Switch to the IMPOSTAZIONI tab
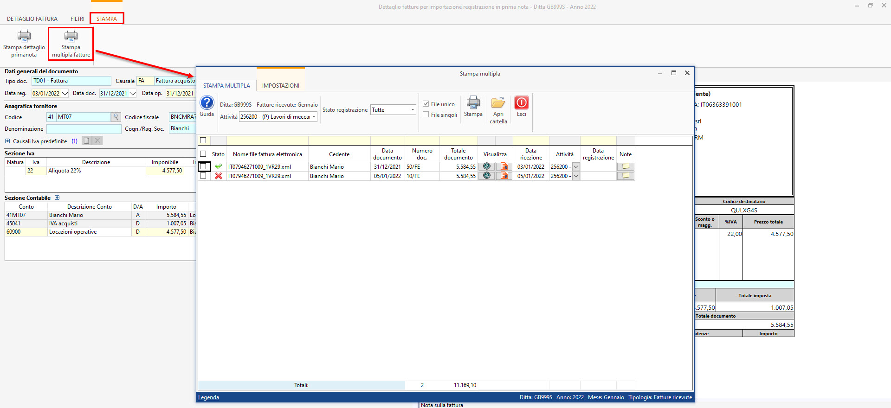891x408 pixels. point(280,86)
